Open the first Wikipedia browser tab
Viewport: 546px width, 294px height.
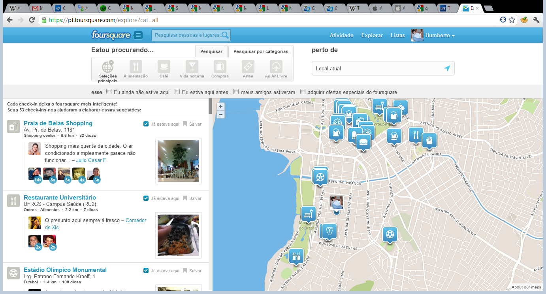15,8
